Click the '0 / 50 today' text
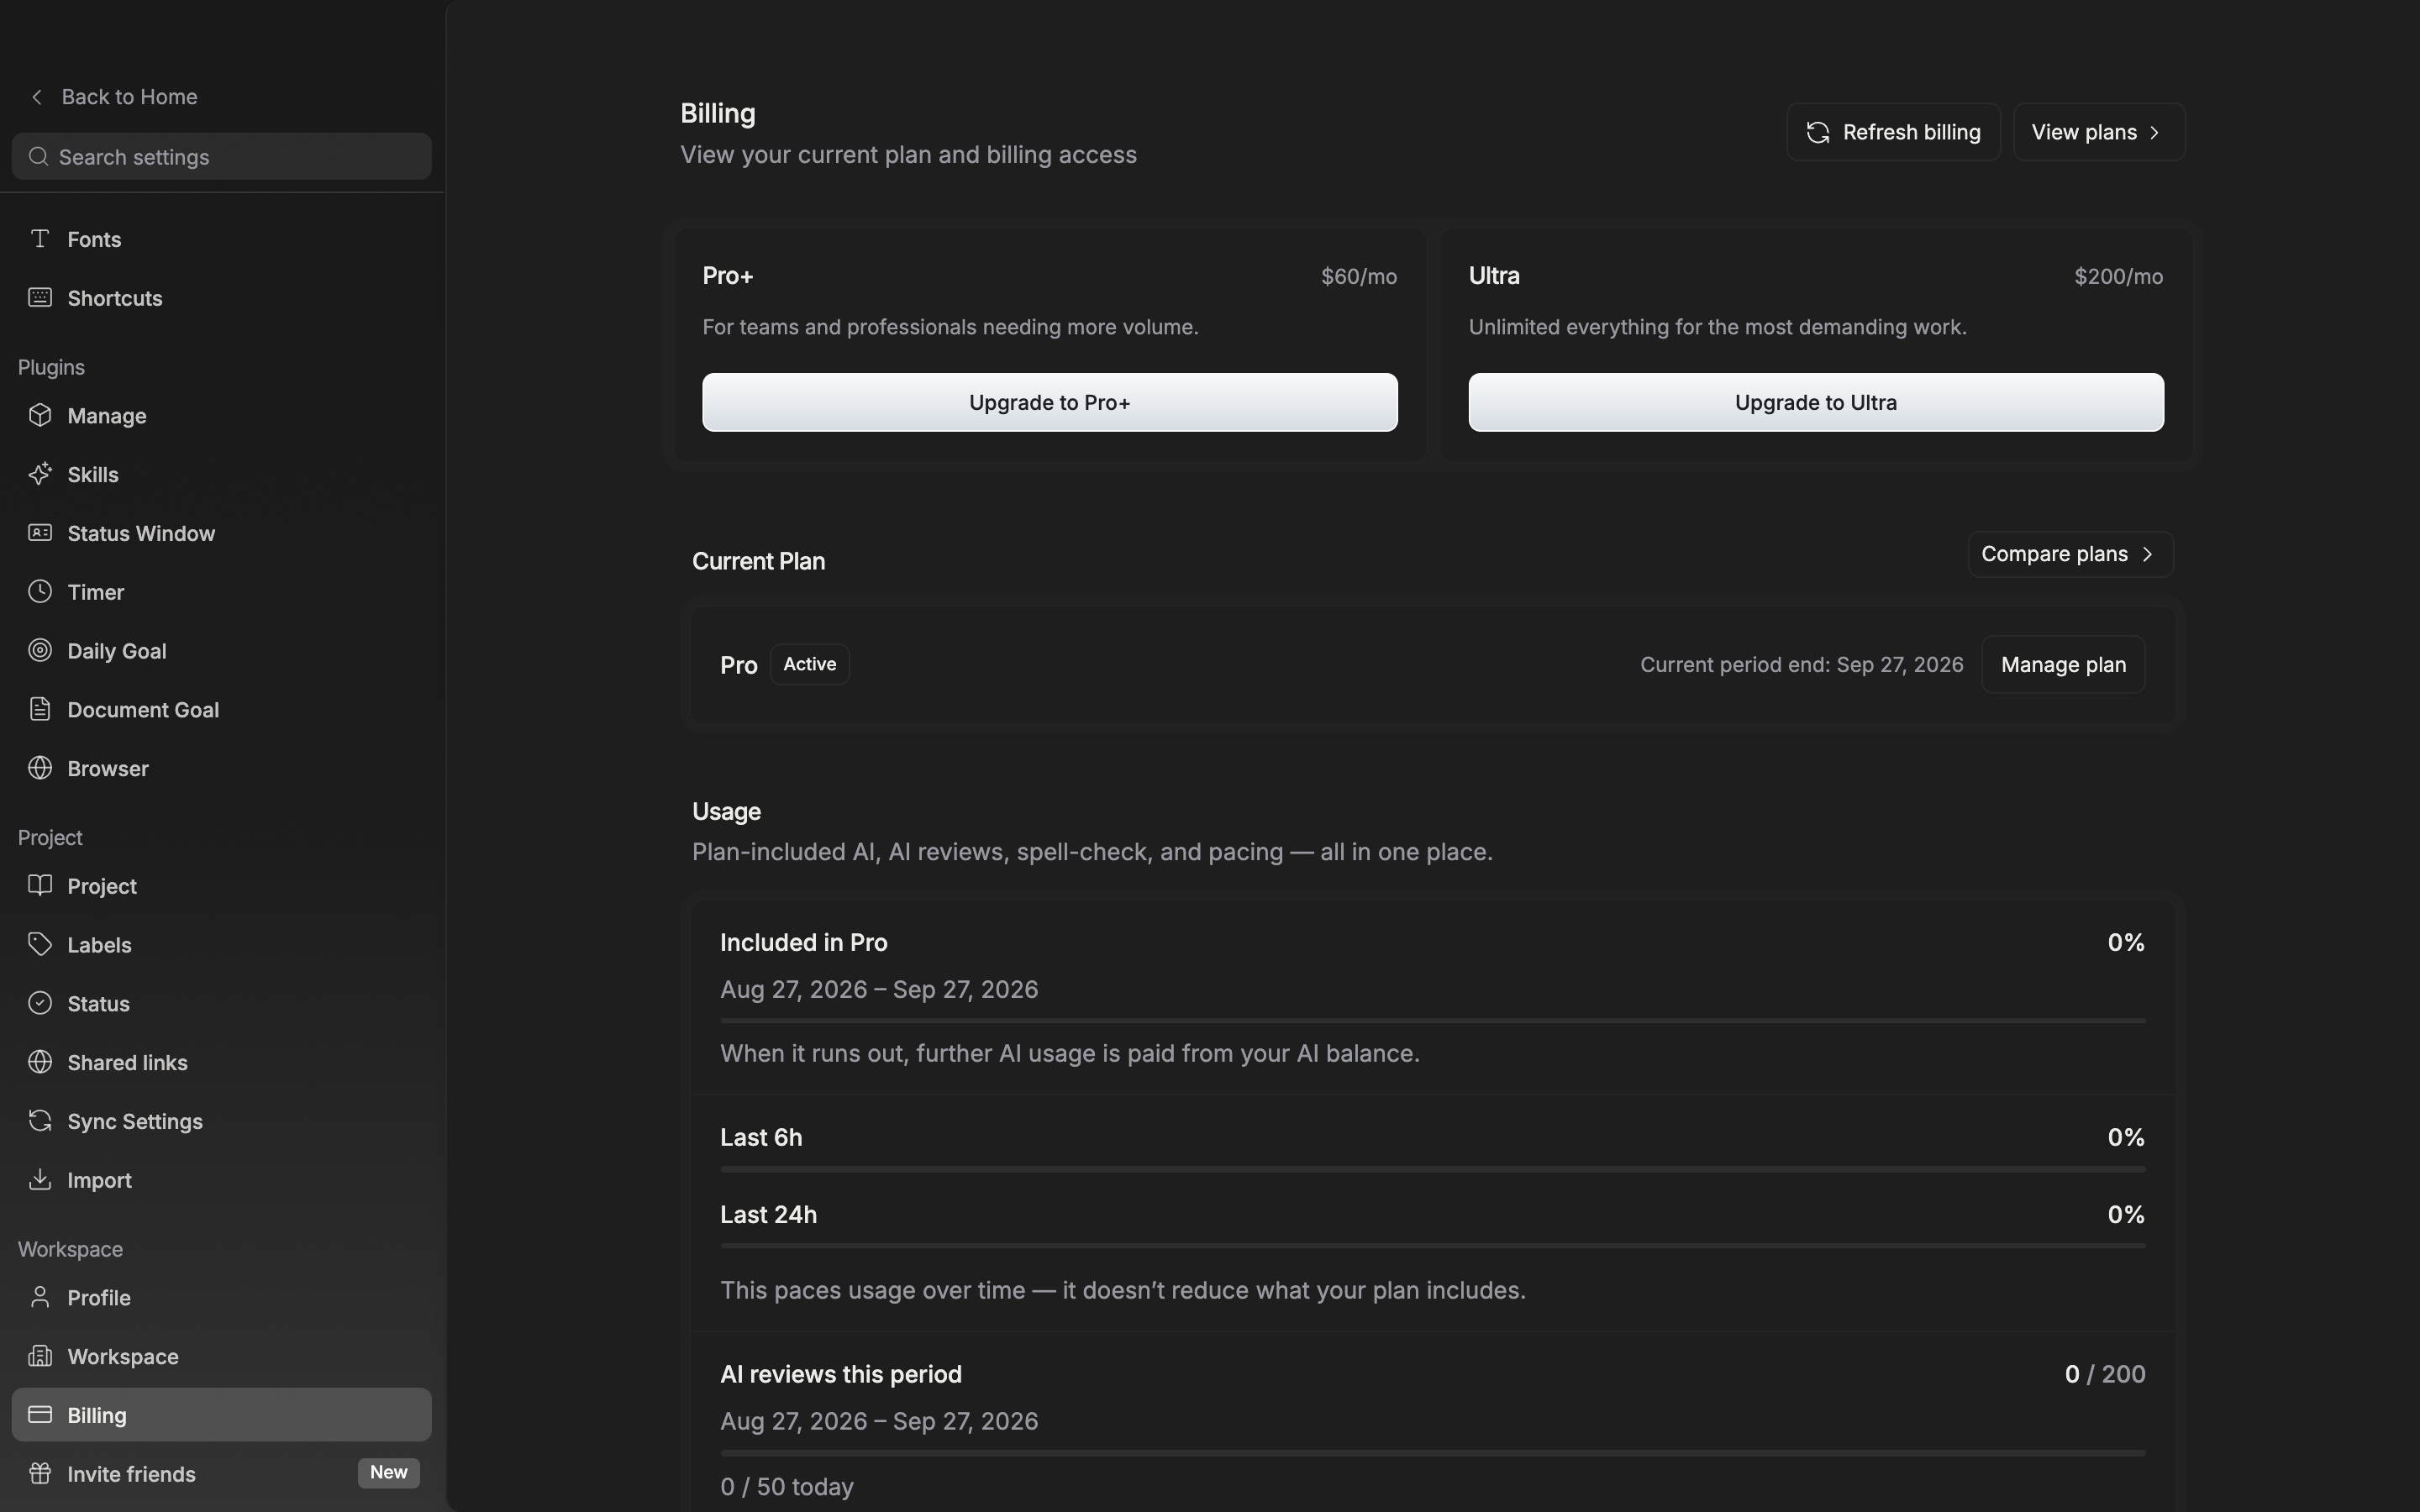2420x1512 pixels. tap(787, 1487)
